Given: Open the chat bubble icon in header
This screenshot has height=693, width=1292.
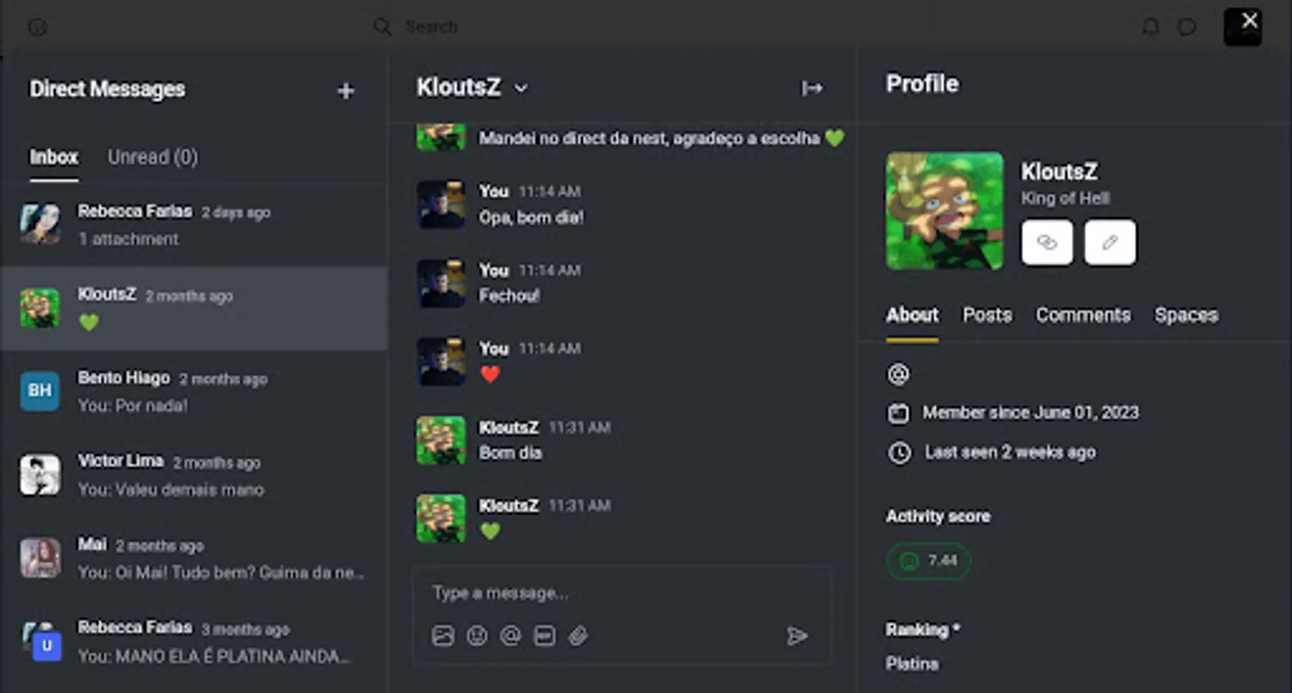Looking at the screenshot, I should 1187,28.
